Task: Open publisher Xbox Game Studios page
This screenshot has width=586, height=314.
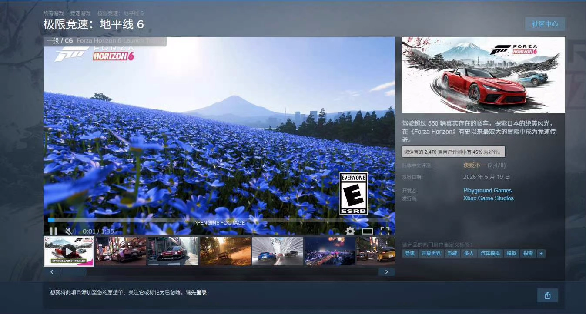Action: (489, 198)
